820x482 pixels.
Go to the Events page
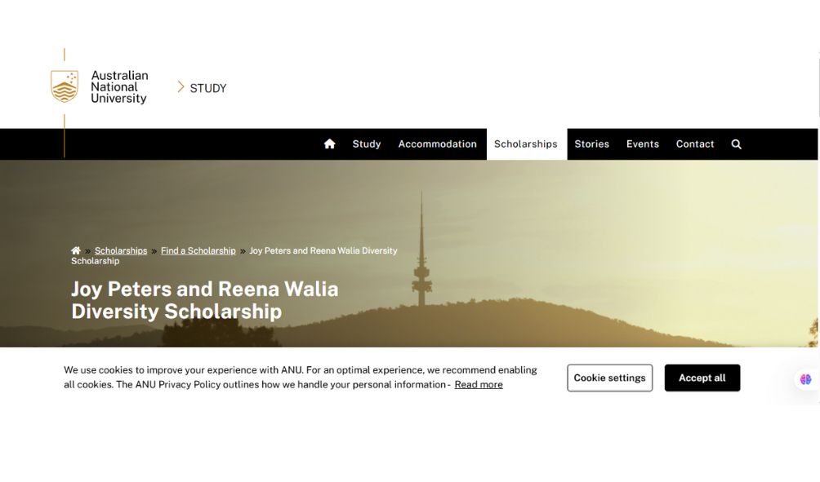643,144
